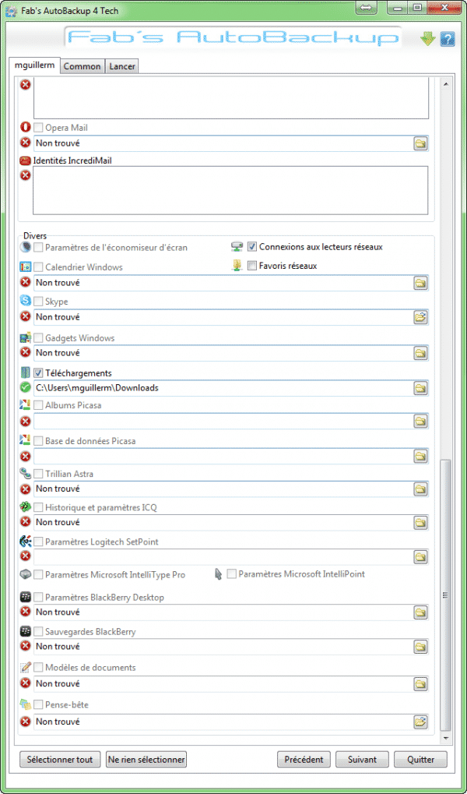Click the Microsoft IntelliType Pro keyboard icon
The height and width of the screenshot is (794, 467).
tap(26, 575)
